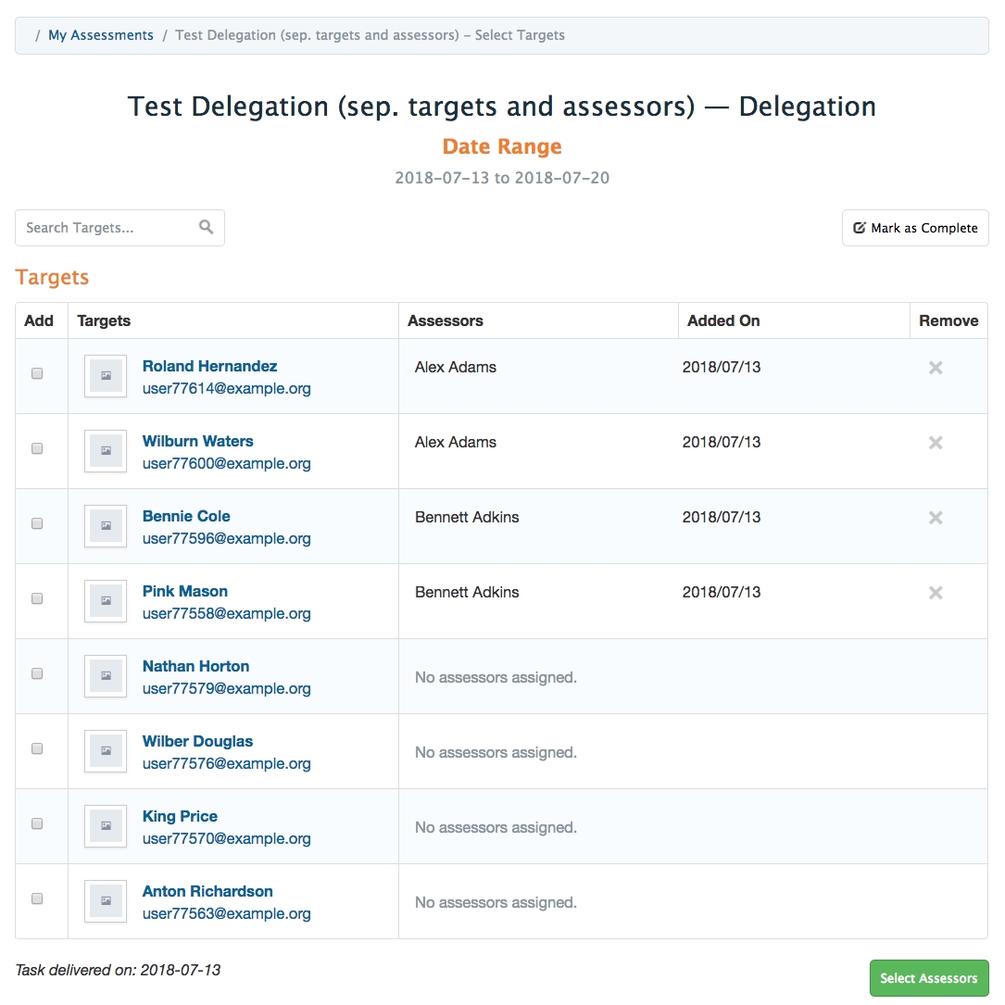Focus the Search Targets input field
This screenshot has height=1005, width=1005.
(x=107, y=228)
